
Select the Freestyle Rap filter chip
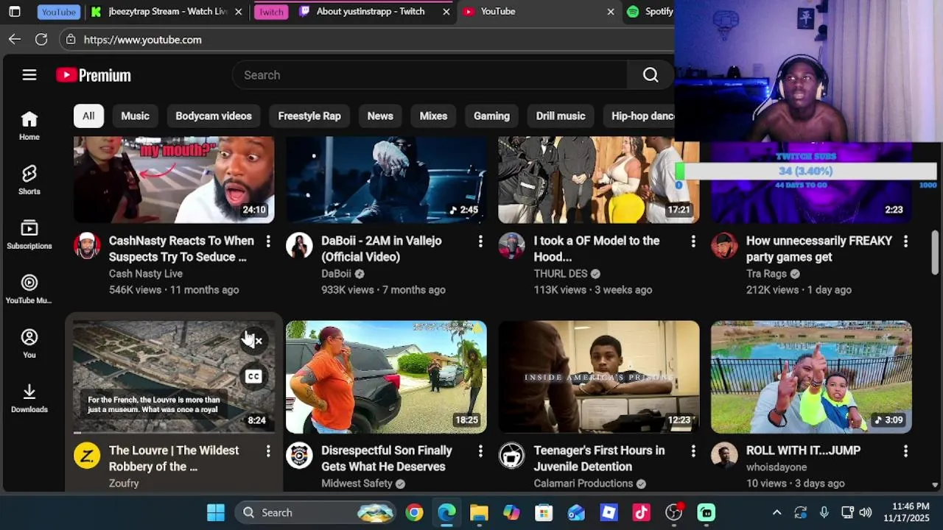click(309, 116)
